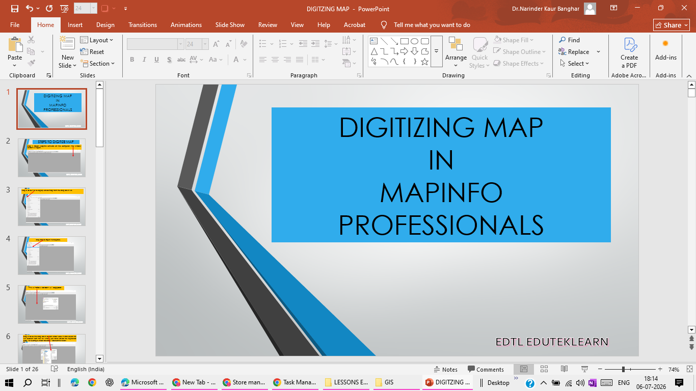Viewport: 696px width, 391px height.
Task: Click the Tell me lightbulb icon
Action: [385, 24]
